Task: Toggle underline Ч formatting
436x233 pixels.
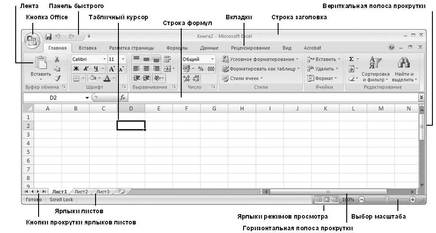Action: (x=96, y=69)
